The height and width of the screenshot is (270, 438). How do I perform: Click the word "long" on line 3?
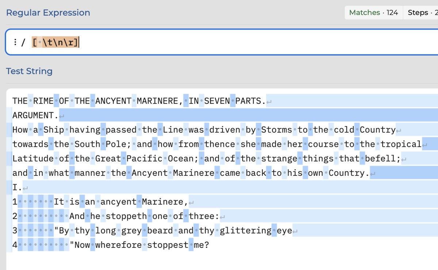pyautogui.click(x=105, y=231)
